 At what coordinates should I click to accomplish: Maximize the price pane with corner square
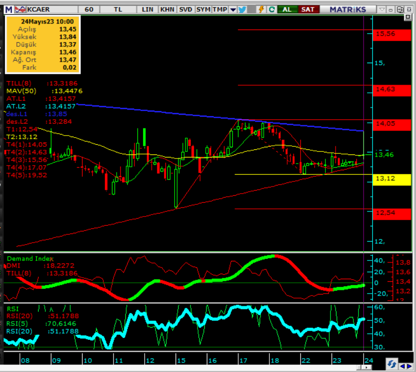pyautogui.click(x=407, y=17)
